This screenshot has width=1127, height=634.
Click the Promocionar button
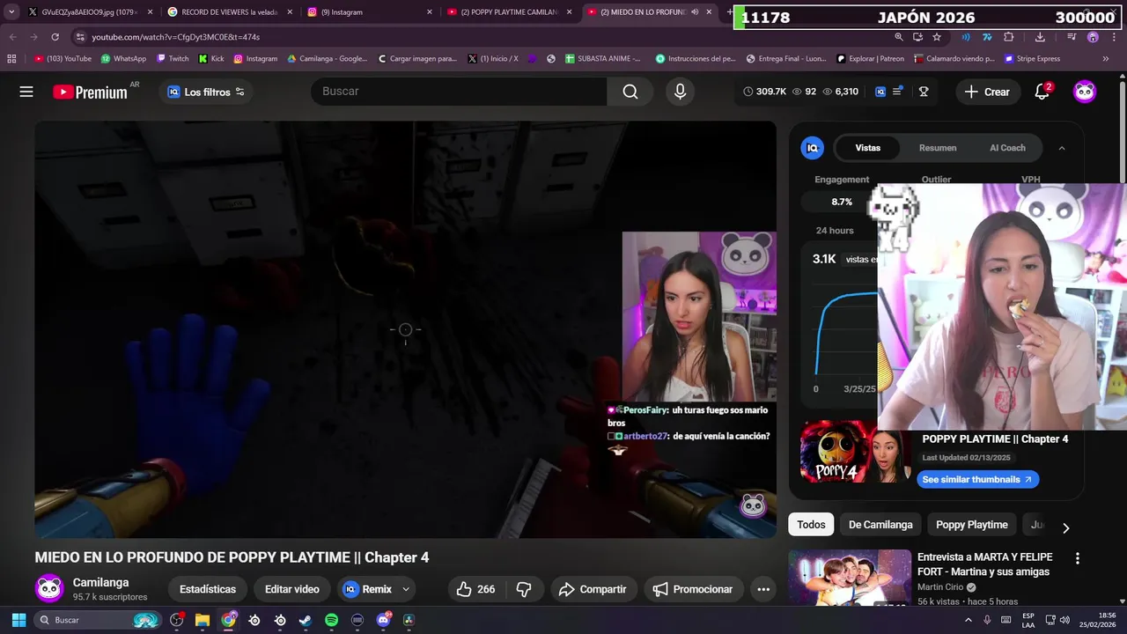coord(692,589)
